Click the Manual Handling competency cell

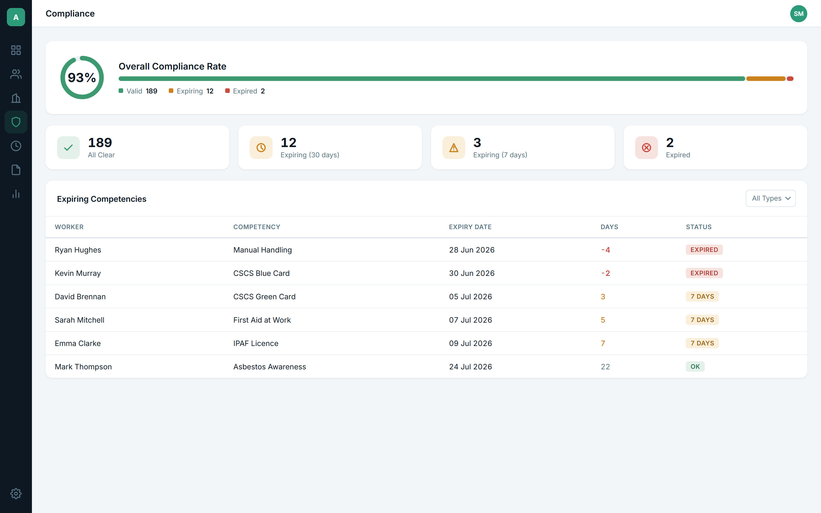(x=263, y=250)
